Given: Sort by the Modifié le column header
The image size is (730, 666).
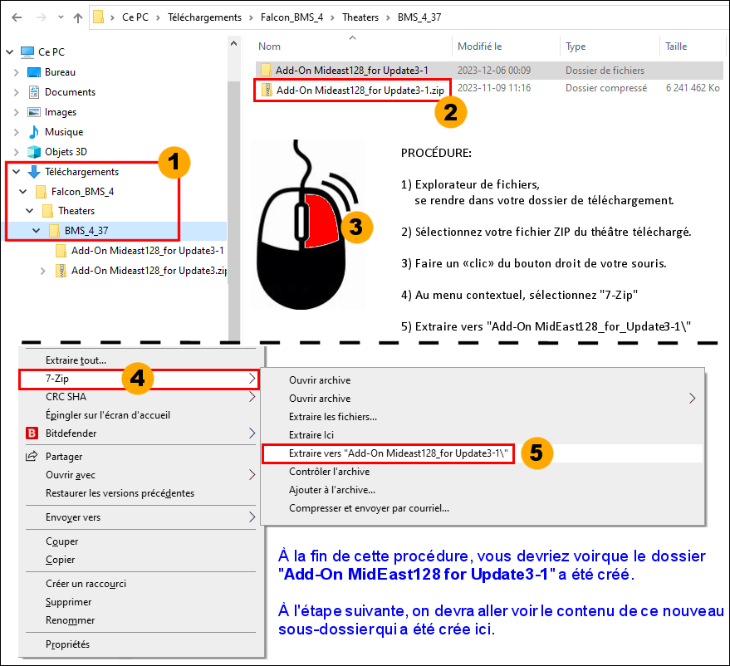Looking at the screenshot, I should pos(480,47).
